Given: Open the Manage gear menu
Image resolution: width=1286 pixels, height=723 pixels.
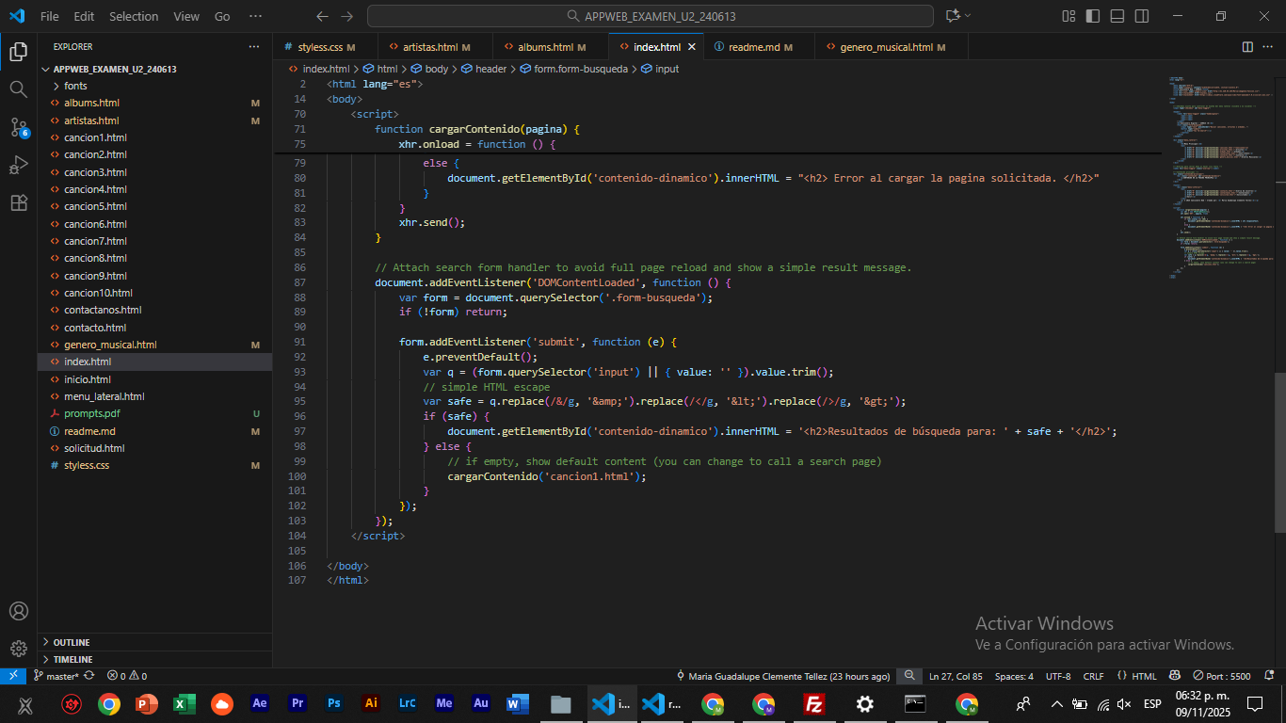Looking at the screenshot, I should [x=18, y=648].
